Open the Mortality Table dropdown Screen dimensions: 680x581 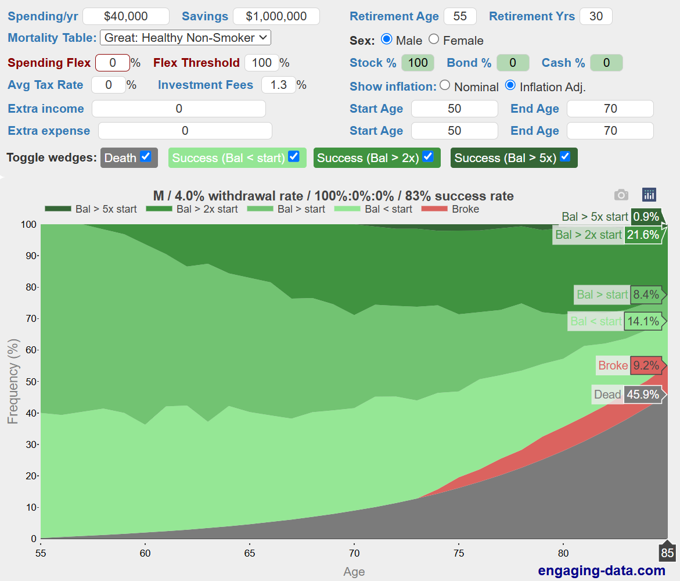[185, 38]
